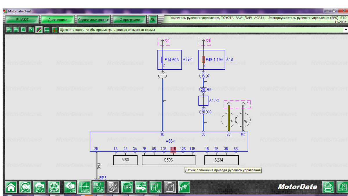Open the TSB service bulletins icon
The width and height of the screenshot is (348, 196).
coord(127,187)
